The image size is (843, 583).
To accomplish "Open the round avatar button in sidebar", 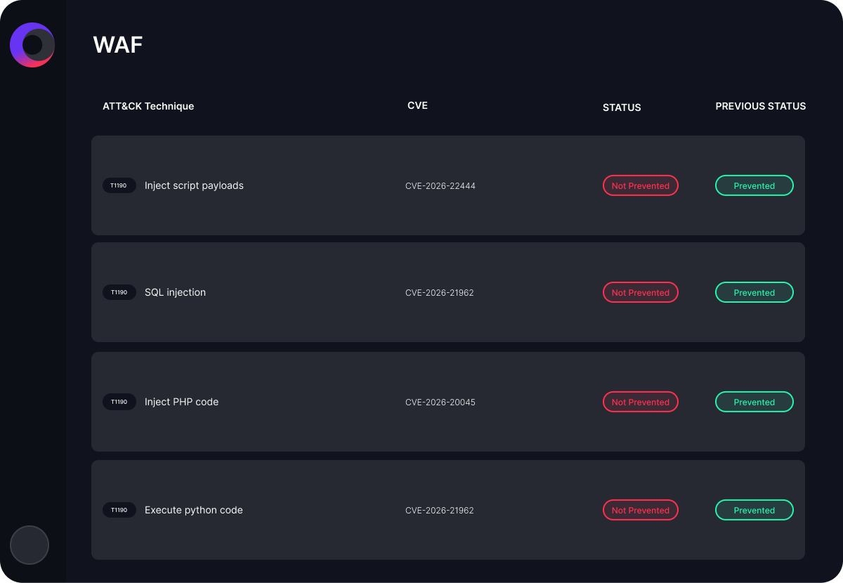I will [30, 545].
